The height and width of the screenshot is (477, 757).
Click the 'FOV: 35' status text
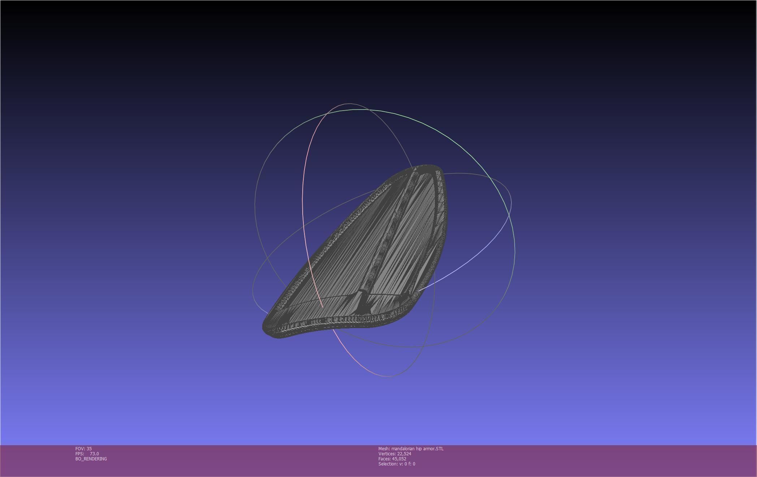83,448
